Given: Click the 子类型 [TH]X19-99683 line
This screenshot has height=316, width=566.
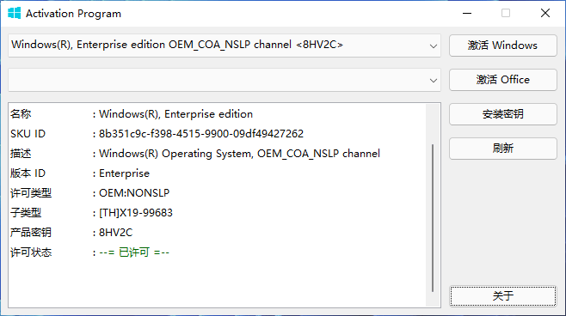Looking at the screenshot, I should (x=92, y=213).
